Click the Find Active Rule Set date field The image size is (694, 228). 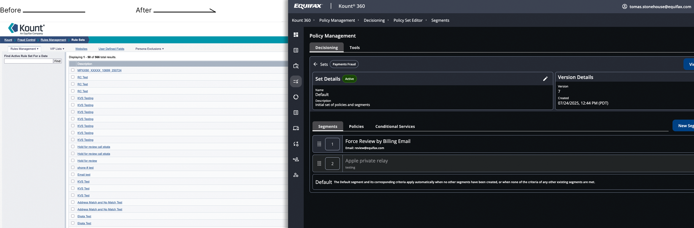[29, 61]
